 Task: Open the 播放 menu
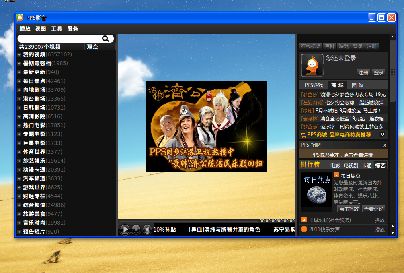pos(25,29)
